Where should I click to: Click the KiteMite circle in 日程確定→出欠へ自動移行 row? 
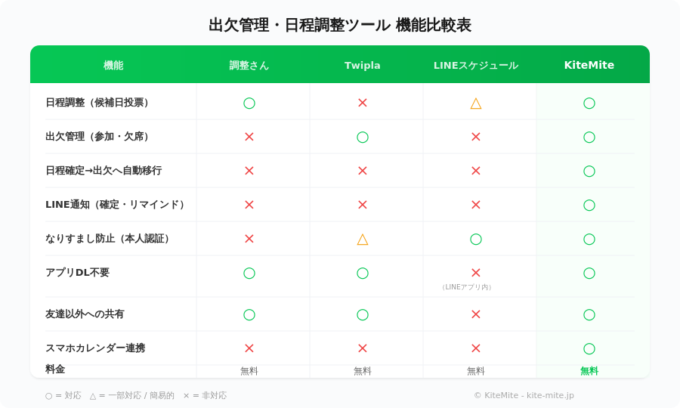point(589,171)
